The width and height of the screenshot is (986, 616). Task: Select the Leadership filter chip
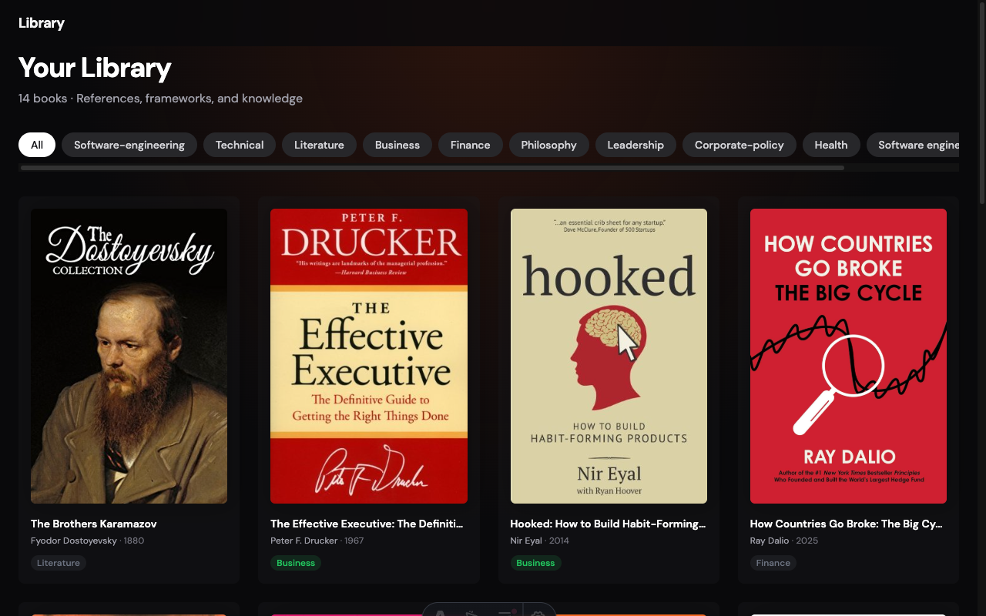(x=636, y=145)
